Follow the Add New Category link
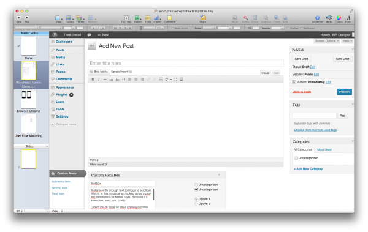The image size is (368, 232). (308, 169)
